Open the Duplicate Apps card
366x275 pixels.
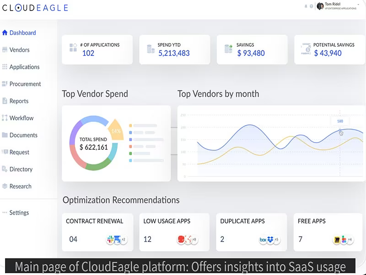(251, 232)
